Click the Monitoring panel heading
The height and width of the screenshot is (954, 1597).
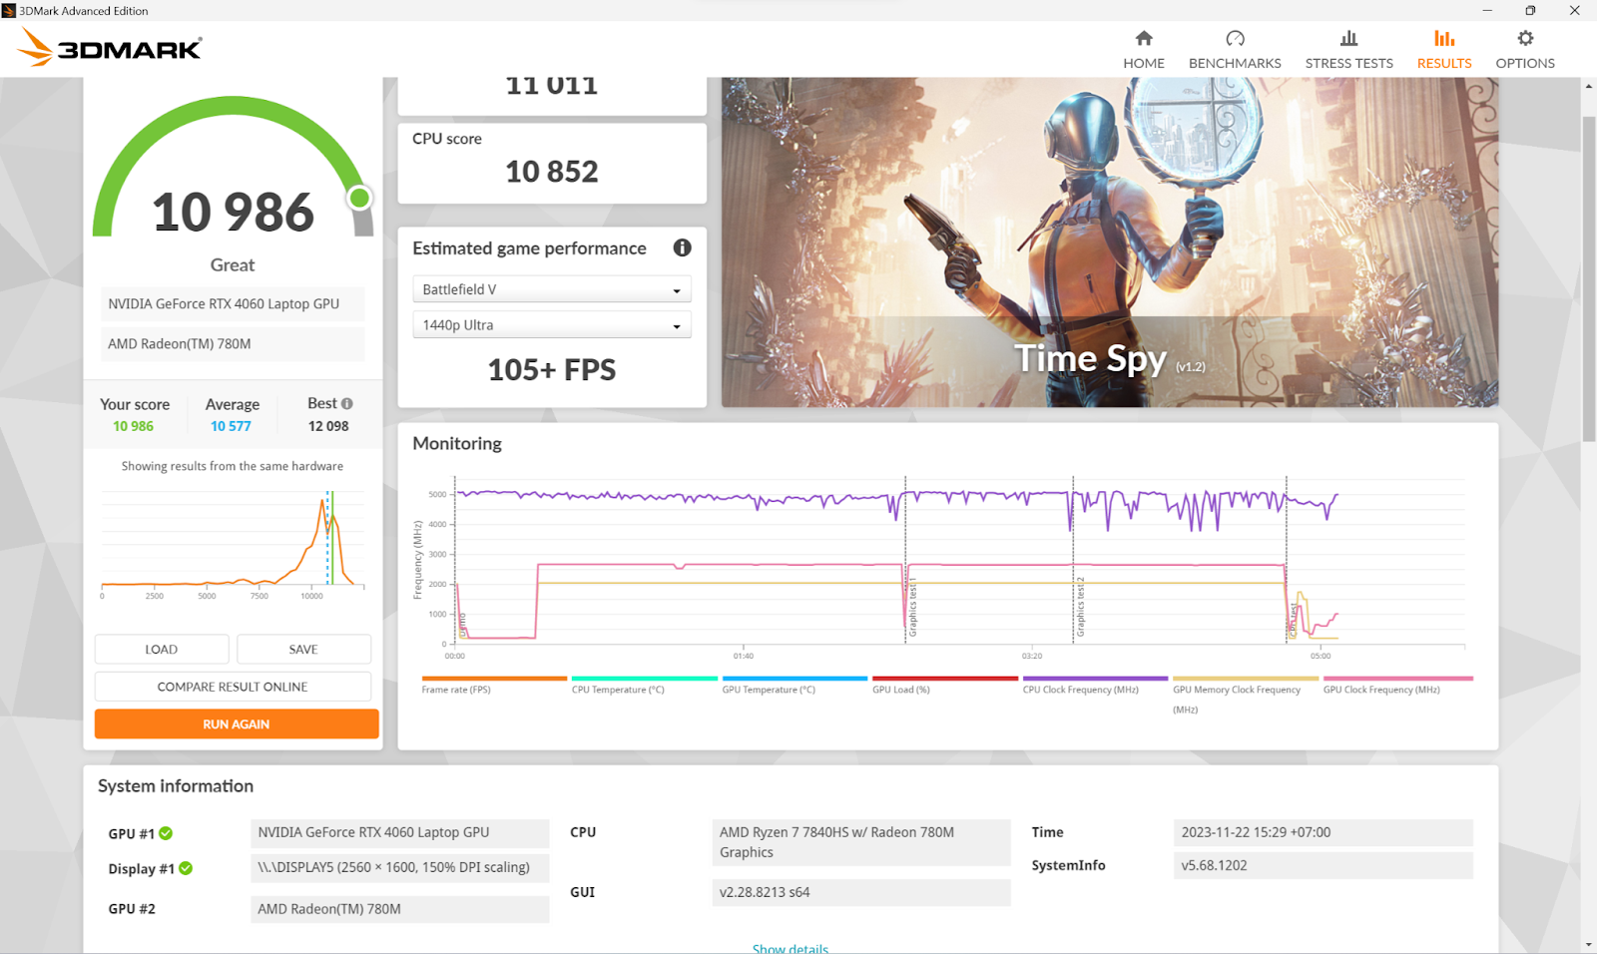tap(457, 444)
